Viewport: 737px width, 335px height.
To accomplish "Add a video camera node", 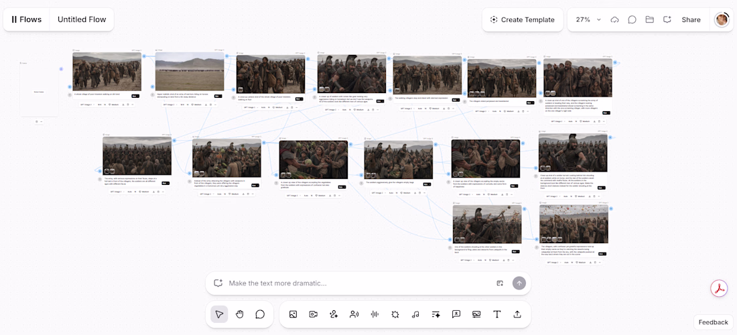I will pos(314,314).
